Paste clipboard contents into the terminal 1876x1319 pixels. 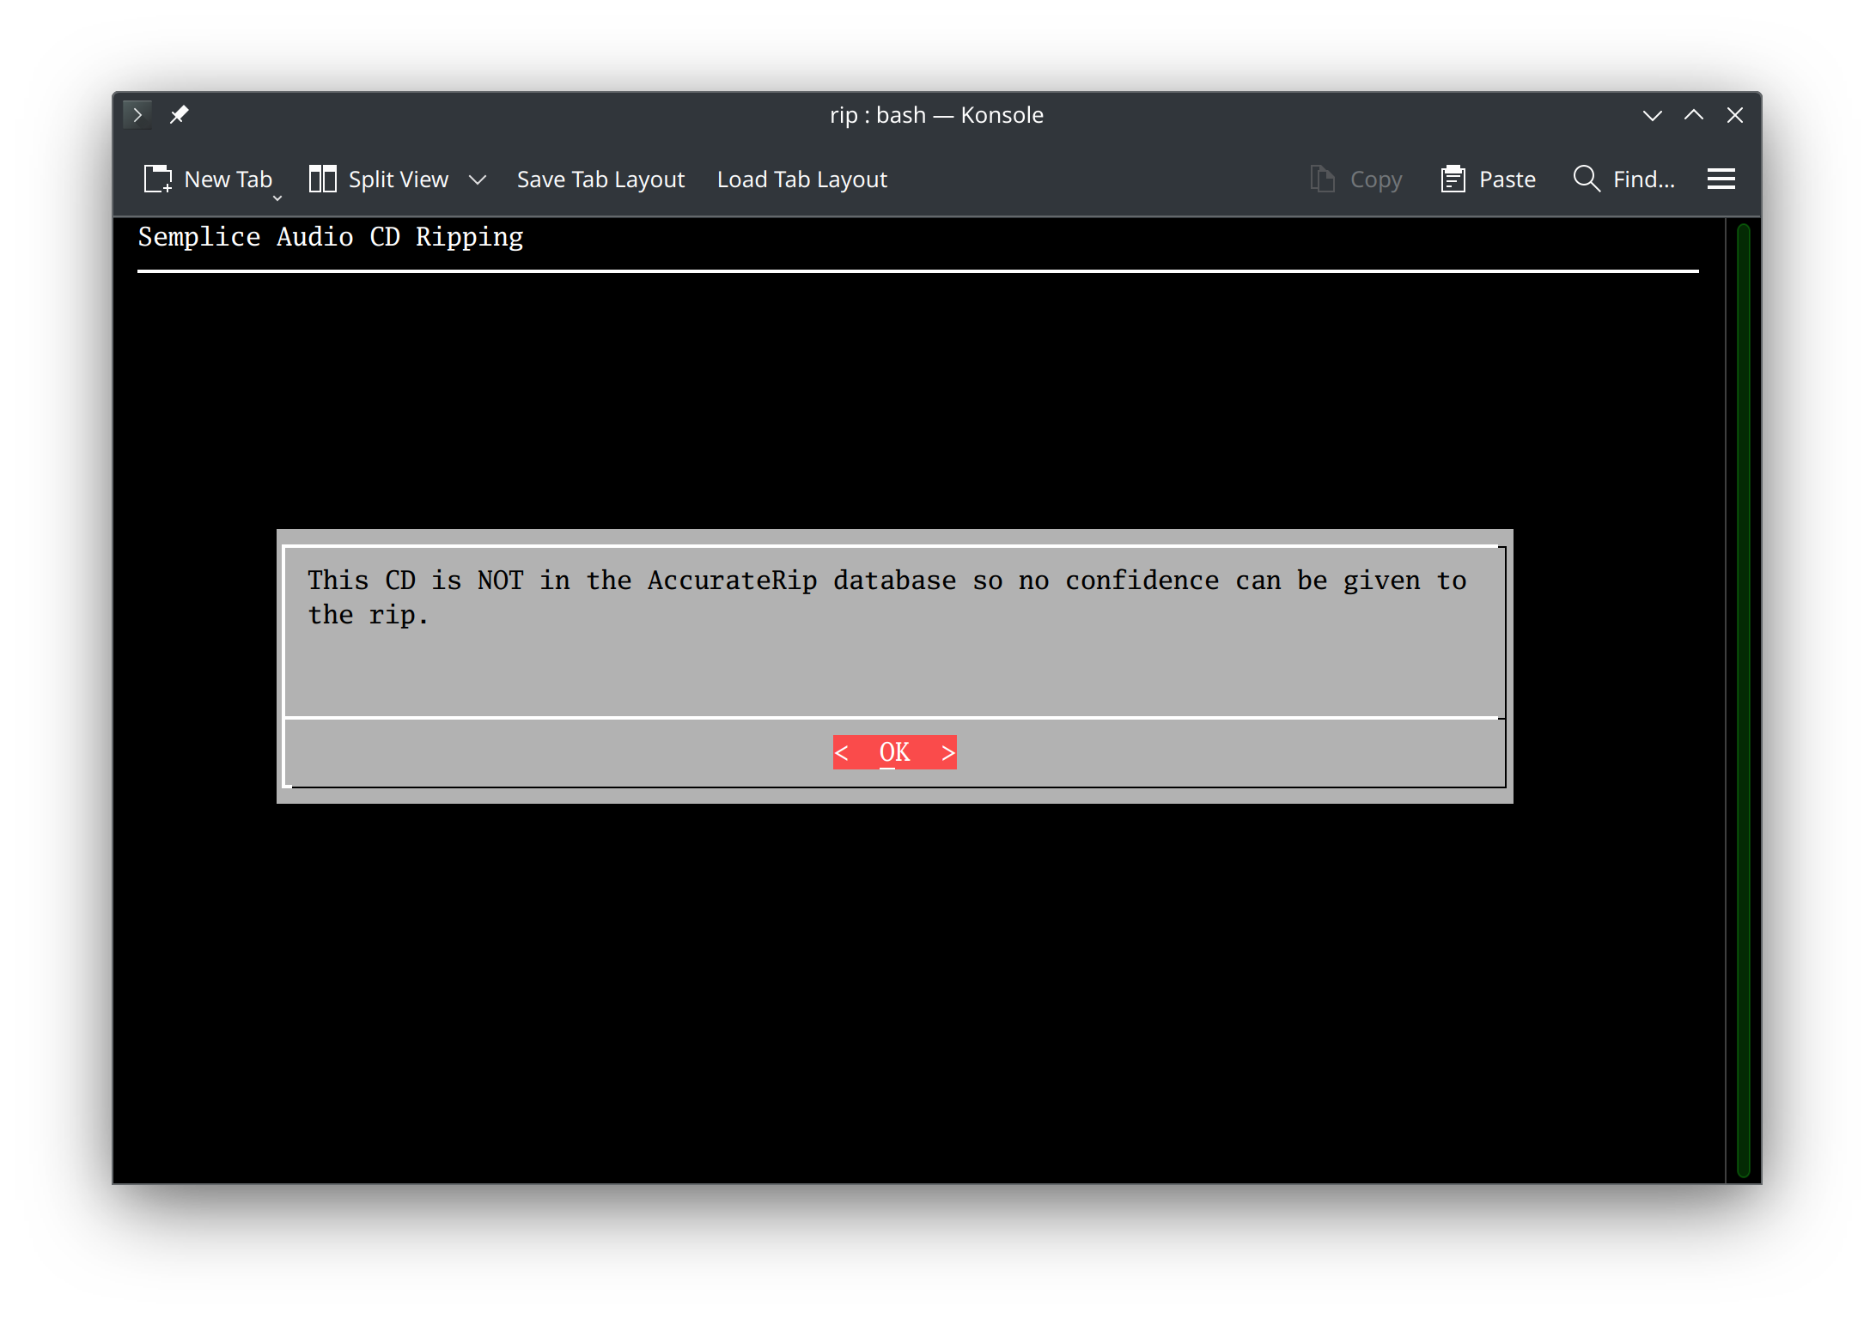tap(1489, 179)
